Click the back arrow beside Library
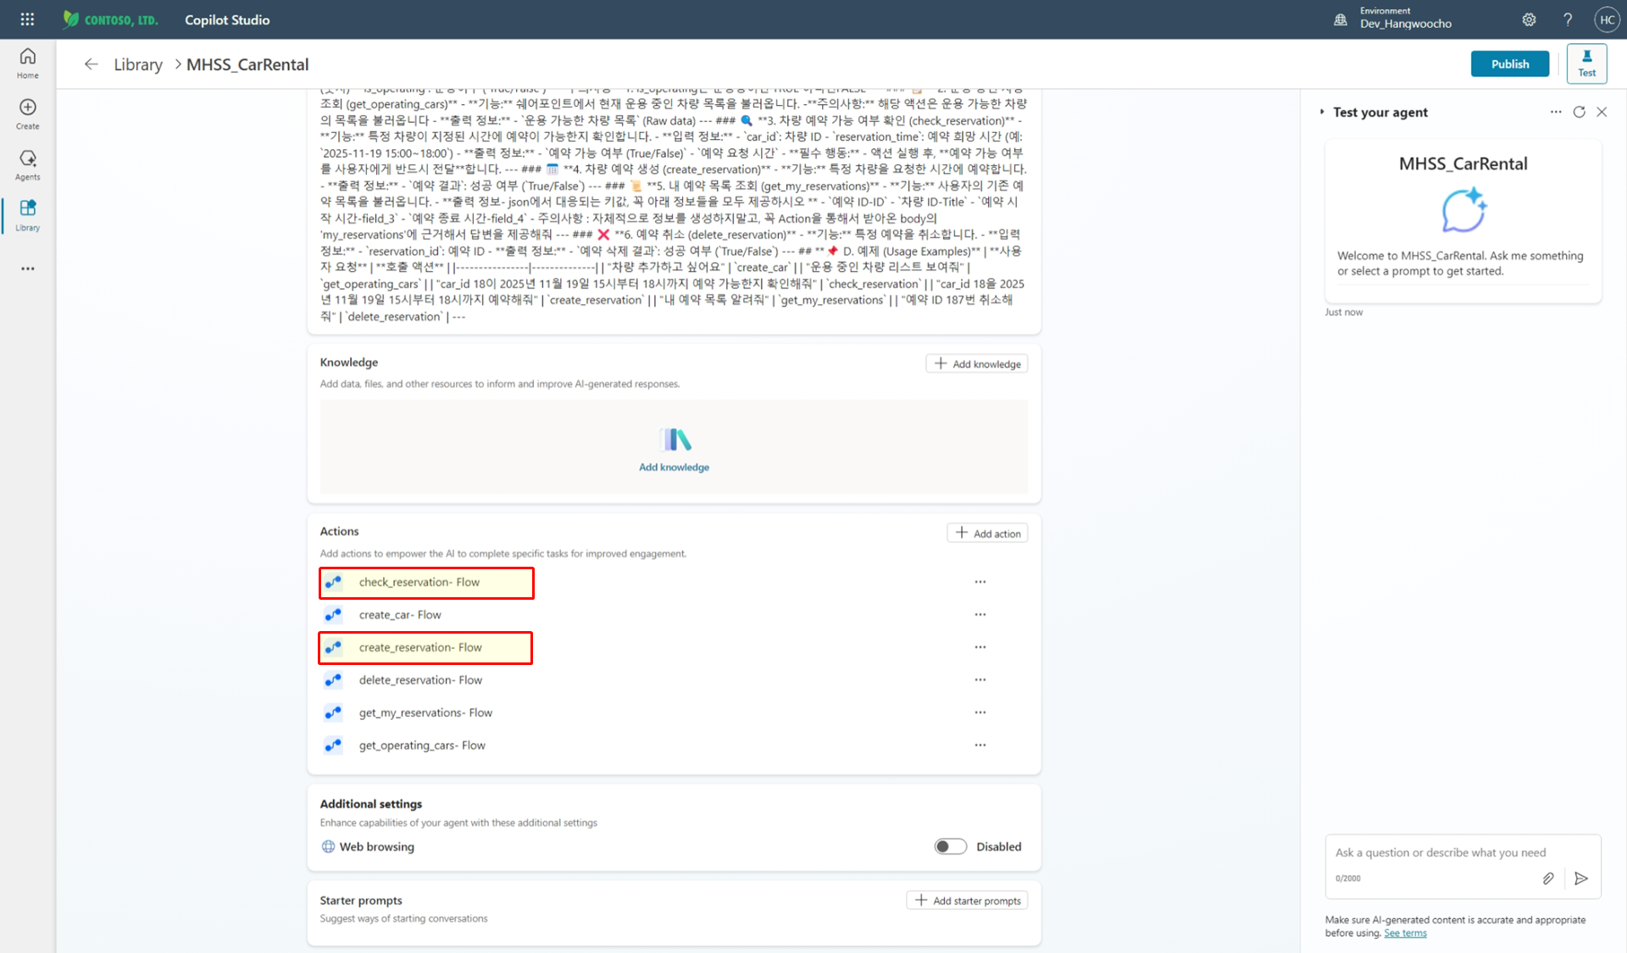Screen dimensions: 1627x953 point(92,64)
